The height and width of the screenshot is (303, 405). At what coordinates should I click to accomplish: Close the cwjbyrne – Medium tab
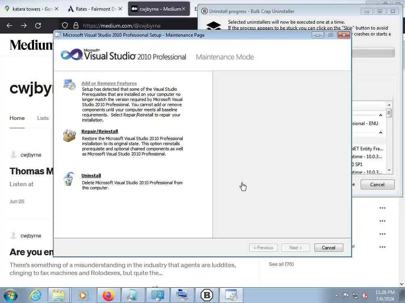pos(184,9)
